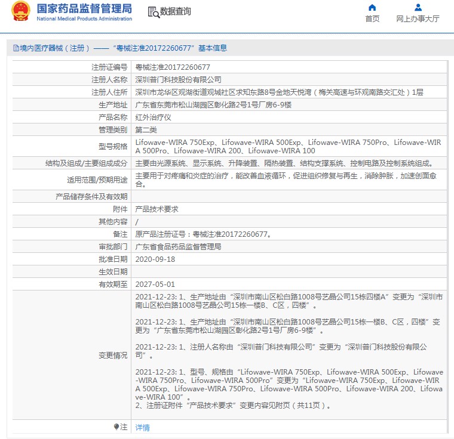This screenshot has width=454, height=439.
Task: Click the first 2021-12-23 change entry
Action: click(289, 301)
